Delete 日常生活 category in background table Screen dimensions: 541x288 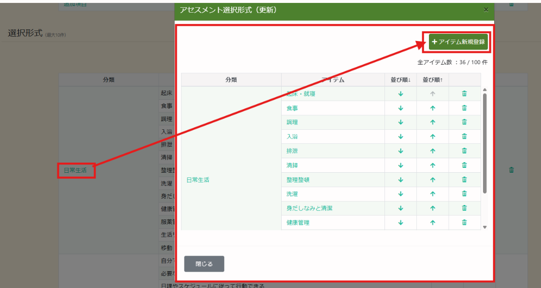click(x=512, y=170)
